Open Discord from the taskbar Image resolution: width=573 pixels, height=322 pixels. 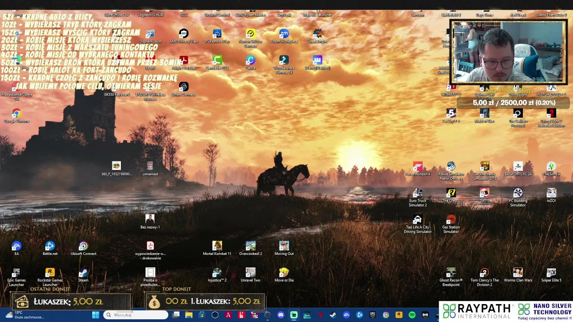(281, 315)
